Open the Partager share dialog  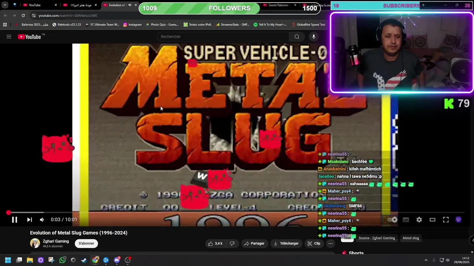click(254, 243)
